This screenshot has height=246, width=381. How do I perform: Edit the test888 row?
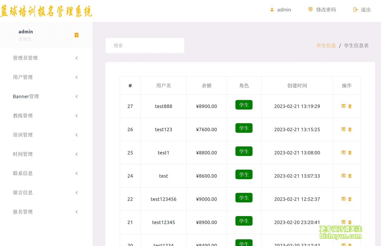(x=343, y=106)
